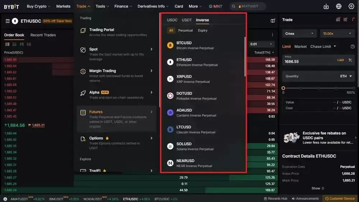Viewport: 359px width, 202px height.
Task: Open the language globe icon
Action: [339, 6]
